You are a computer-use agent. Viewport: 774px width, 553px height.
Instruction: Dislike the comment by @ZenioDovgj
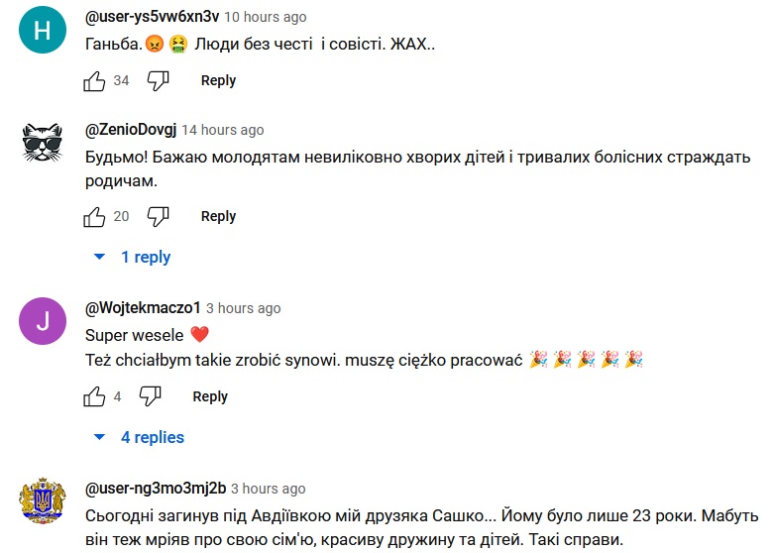point(158,217)
